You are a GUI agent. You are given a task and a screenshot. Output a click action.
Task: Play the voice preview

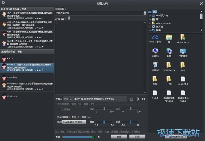coord(138,99)
